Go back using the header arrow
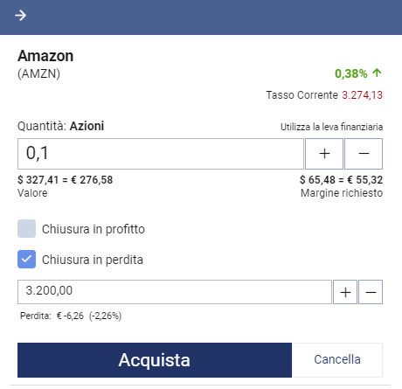Viewport: 402px width, 389px height. click(x=20, y=15)
